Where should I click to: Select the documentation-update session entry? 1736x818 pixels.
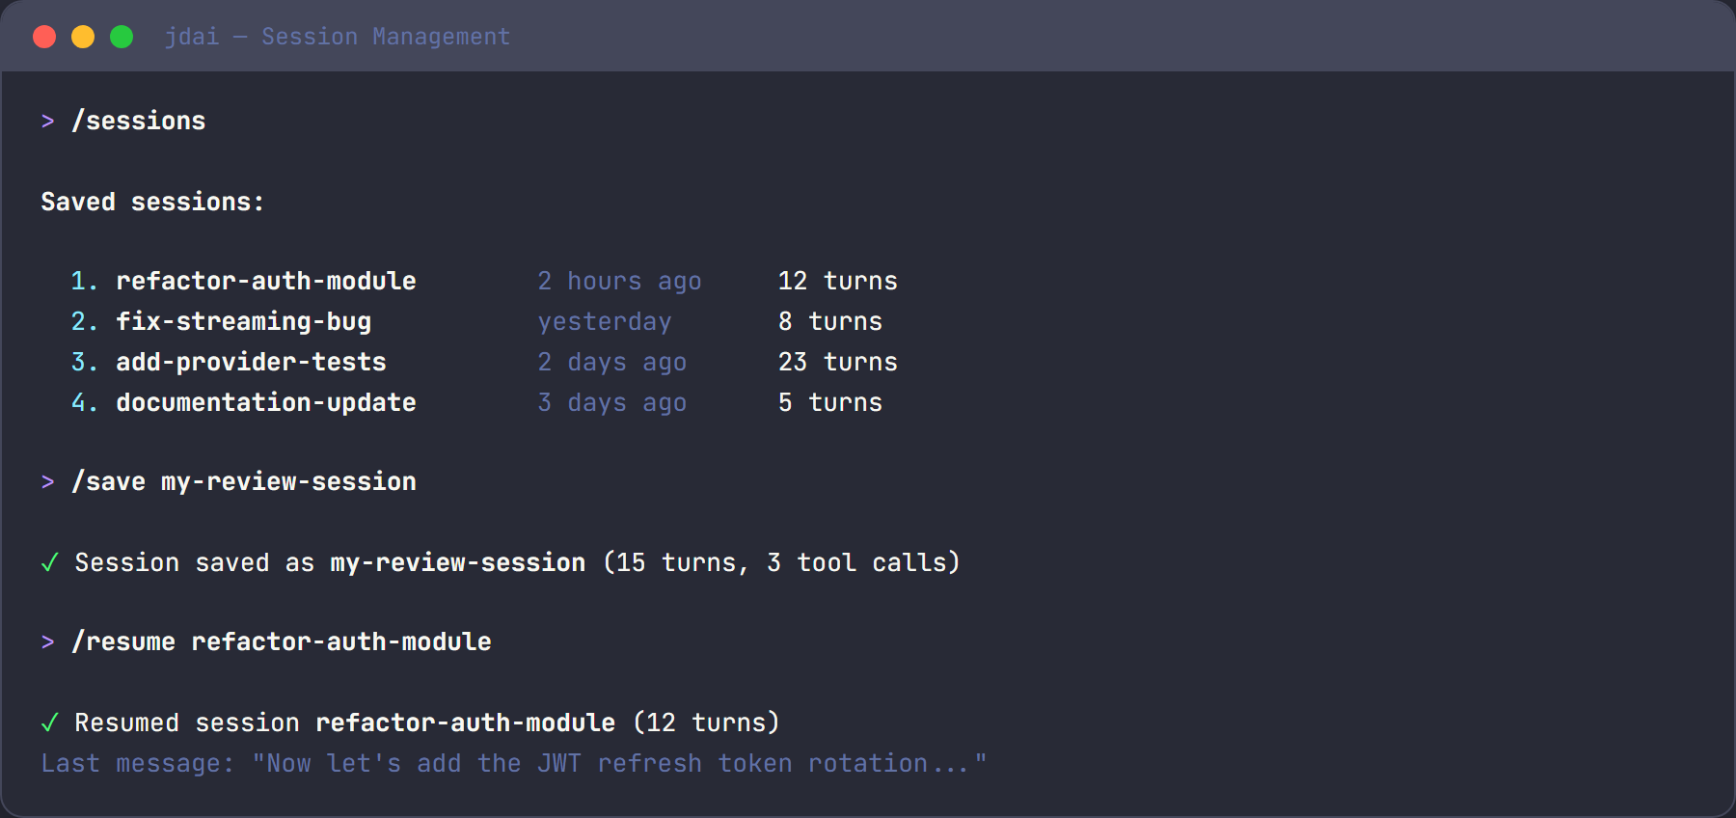click(x=266, y=402)
